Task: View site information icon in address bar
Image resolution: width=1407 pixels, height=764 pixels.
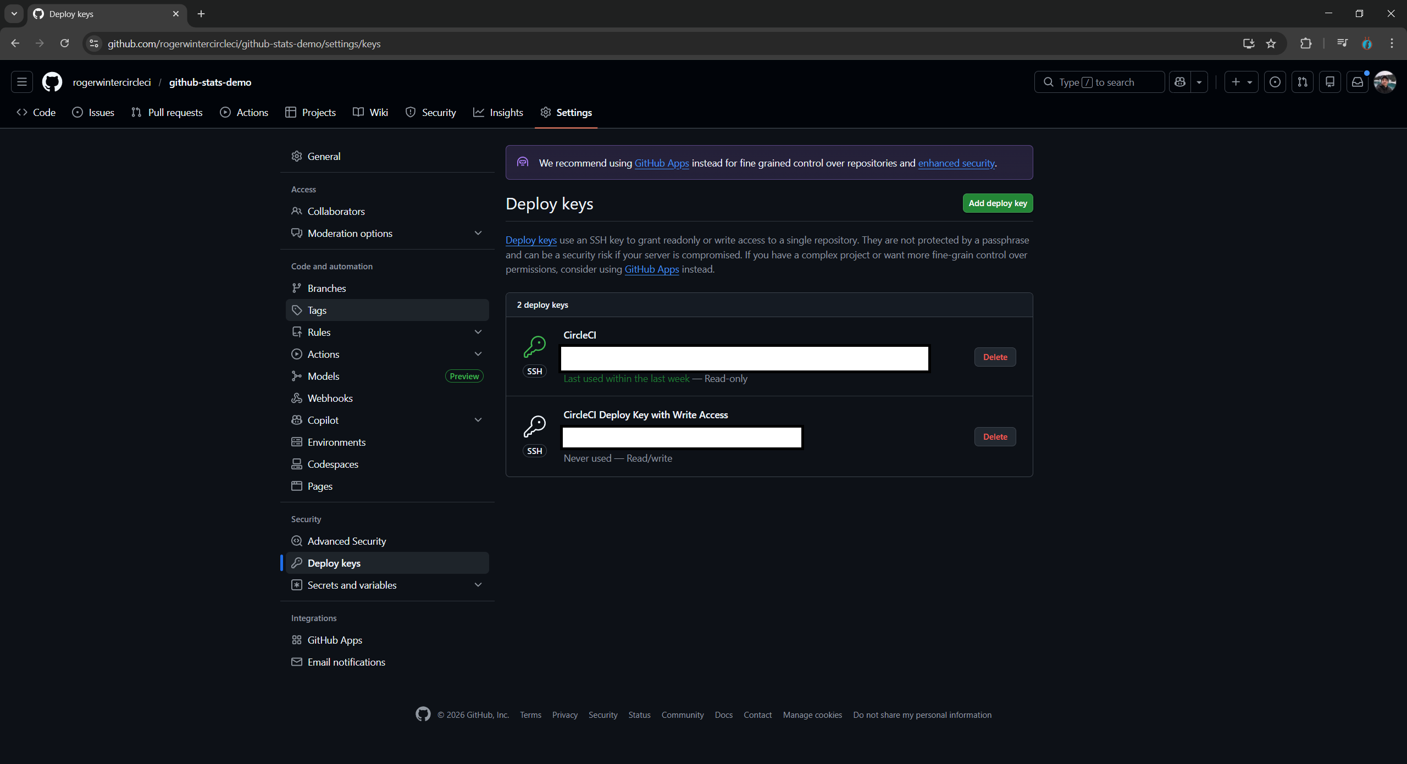Action: click(95, 43)
